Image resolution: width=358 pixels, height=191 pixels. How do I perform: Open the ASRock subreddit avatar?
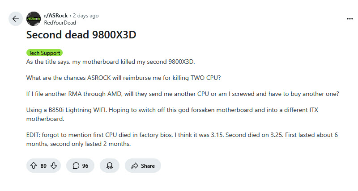[x=34, y=19]
